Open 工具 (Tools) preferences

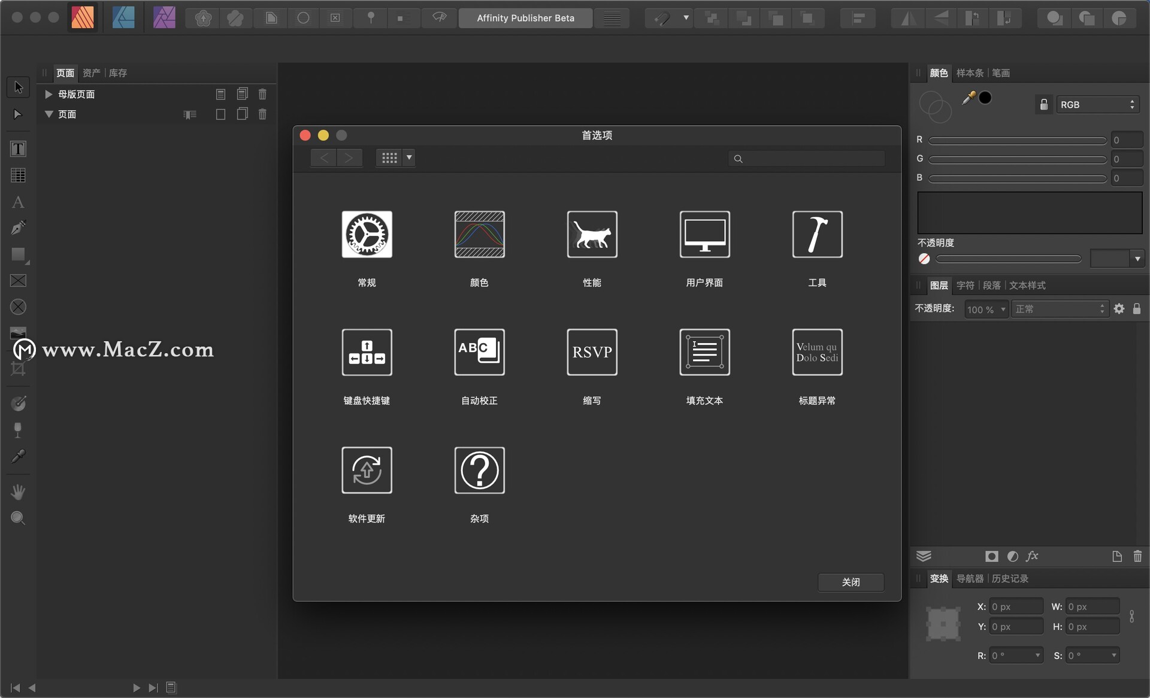pos(816,234)
